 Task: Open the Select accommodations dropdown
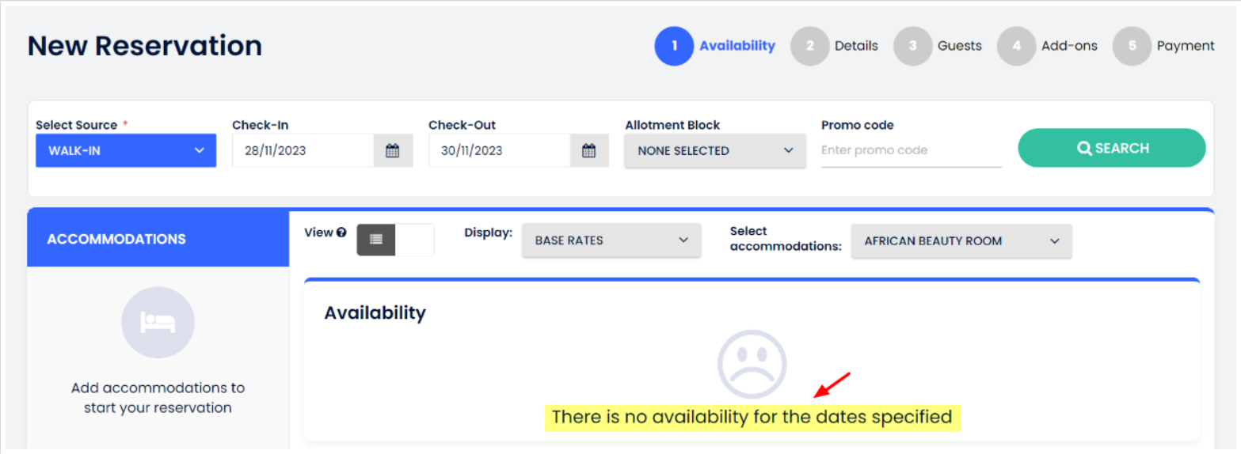click(961, 241)
